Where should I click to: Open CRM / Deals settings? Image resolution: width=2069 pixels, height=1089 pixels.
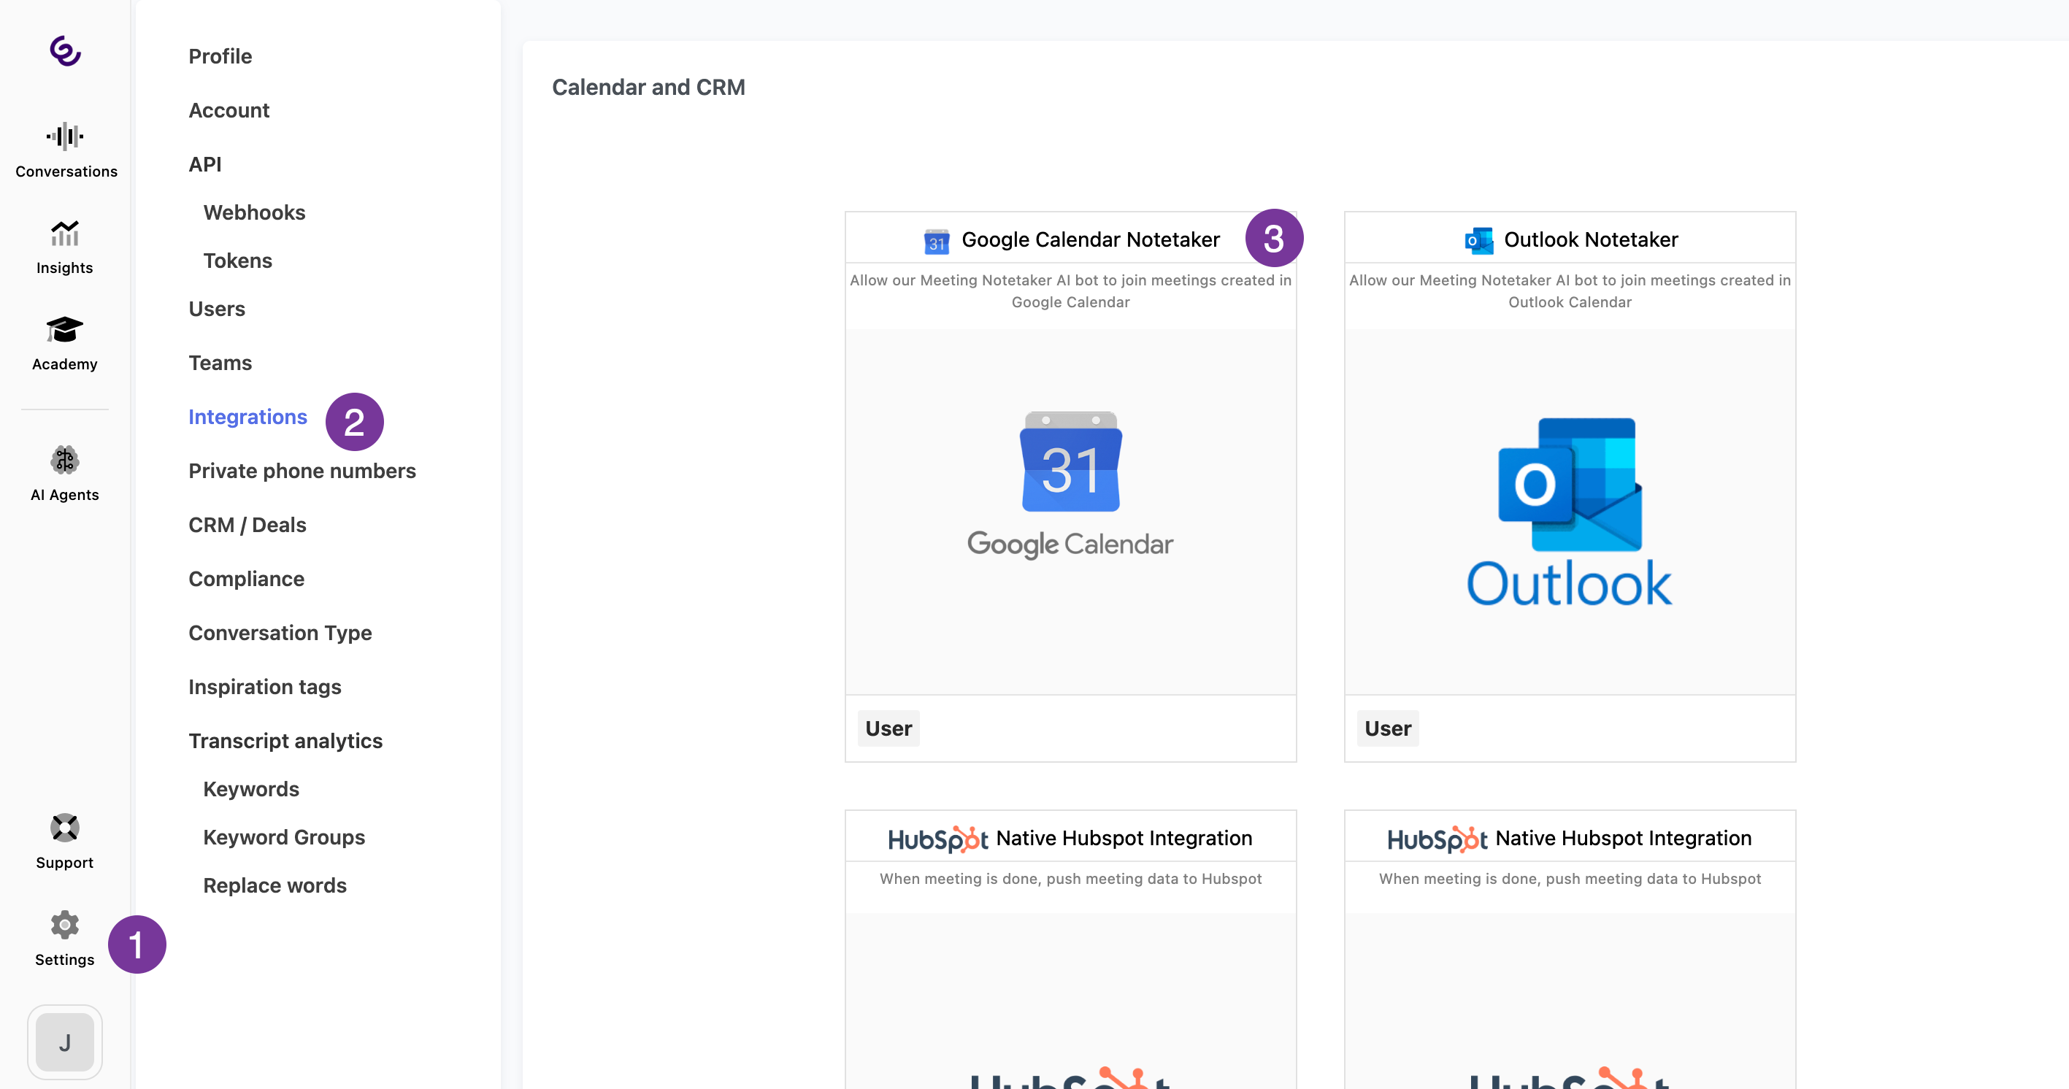[x=247, y=526]
